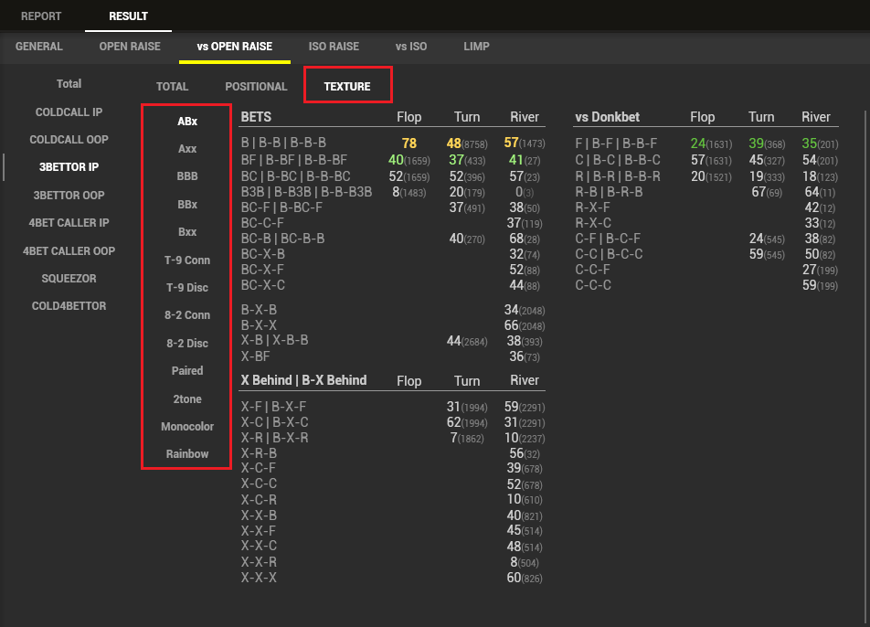Screen dimensions: 870x627
Task: Select COLD4BETTOR in the left list
Action: click(x=69, y=306)
